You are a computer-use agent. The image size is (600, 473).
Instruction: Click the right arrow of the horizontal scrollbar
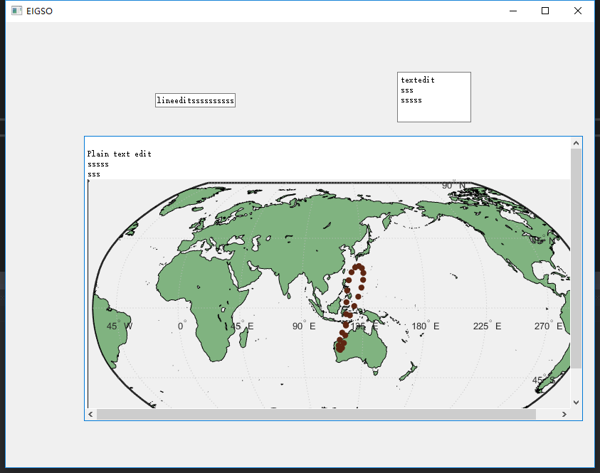(x=564, y=413)
